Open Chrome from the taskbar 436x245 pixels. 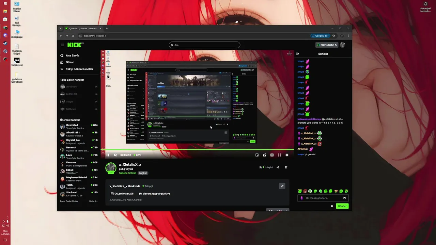pos(5,28)
